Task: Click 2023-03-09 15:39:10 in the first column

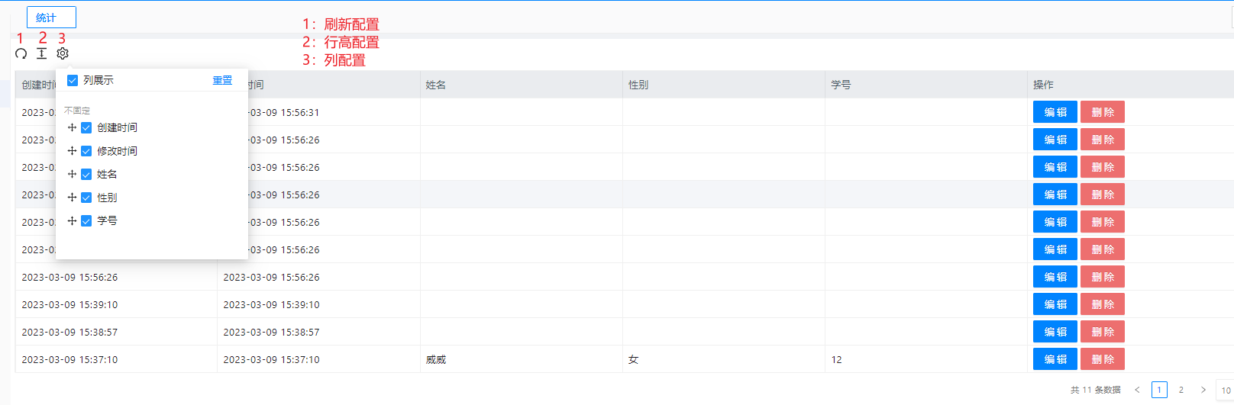Action: point(69,304)
